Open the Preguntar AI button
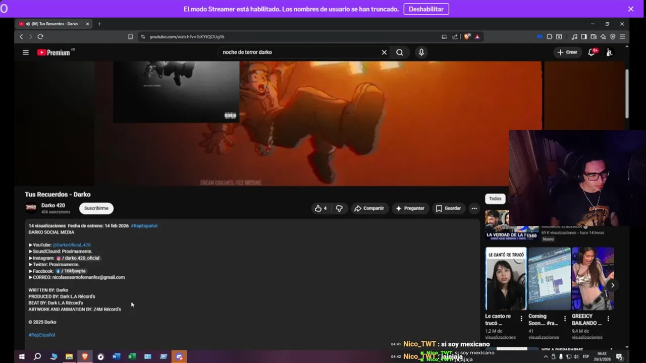646x363 pixels. point(410,208)
